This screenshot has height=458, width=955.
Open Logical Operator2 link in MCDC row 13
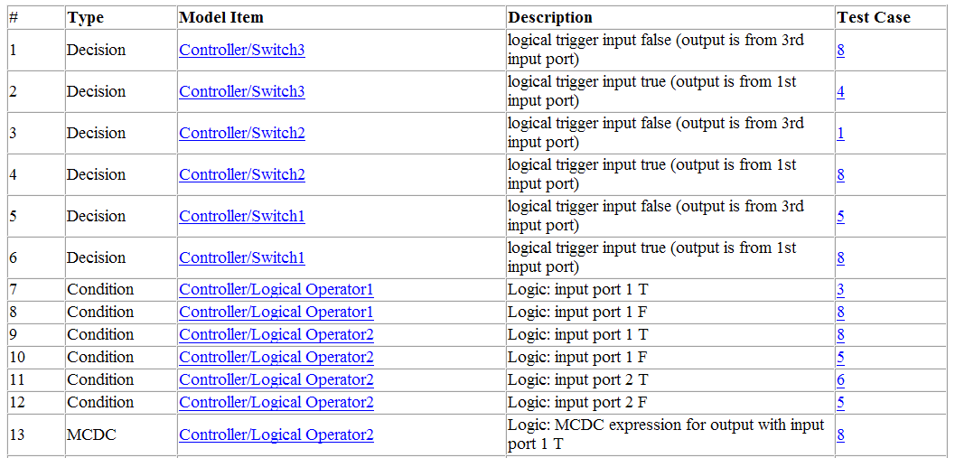point(276,435)
